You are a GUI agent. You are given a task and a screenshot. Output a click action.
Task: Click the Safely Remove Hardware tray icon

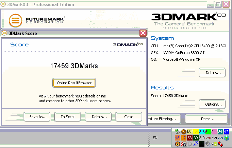[178, 131]
